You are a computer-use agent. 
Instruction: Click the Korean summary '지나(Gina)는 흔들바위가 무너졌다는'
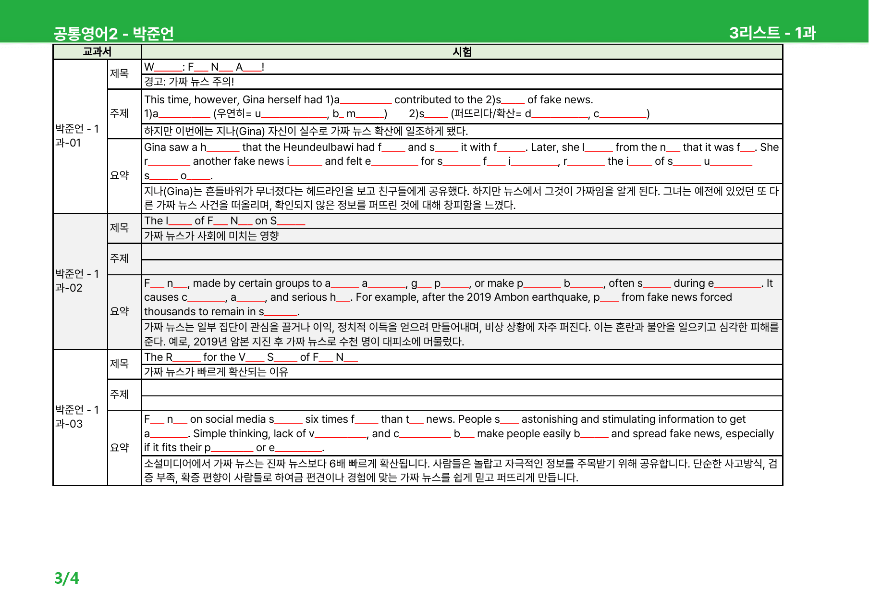pyautogui.click(x=462, y=198)
